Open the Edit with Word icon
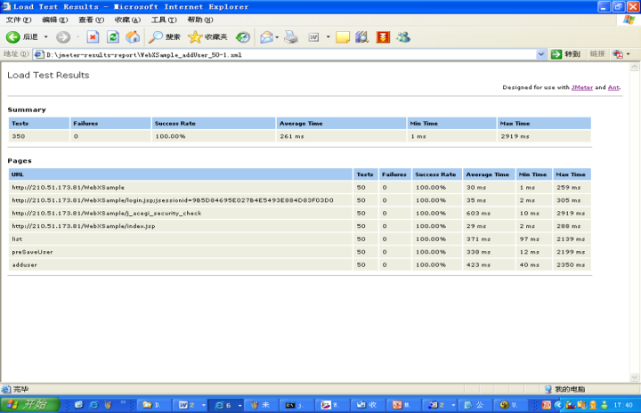The height and width of the screenshot is (413, 641). (x=313, y=37)
